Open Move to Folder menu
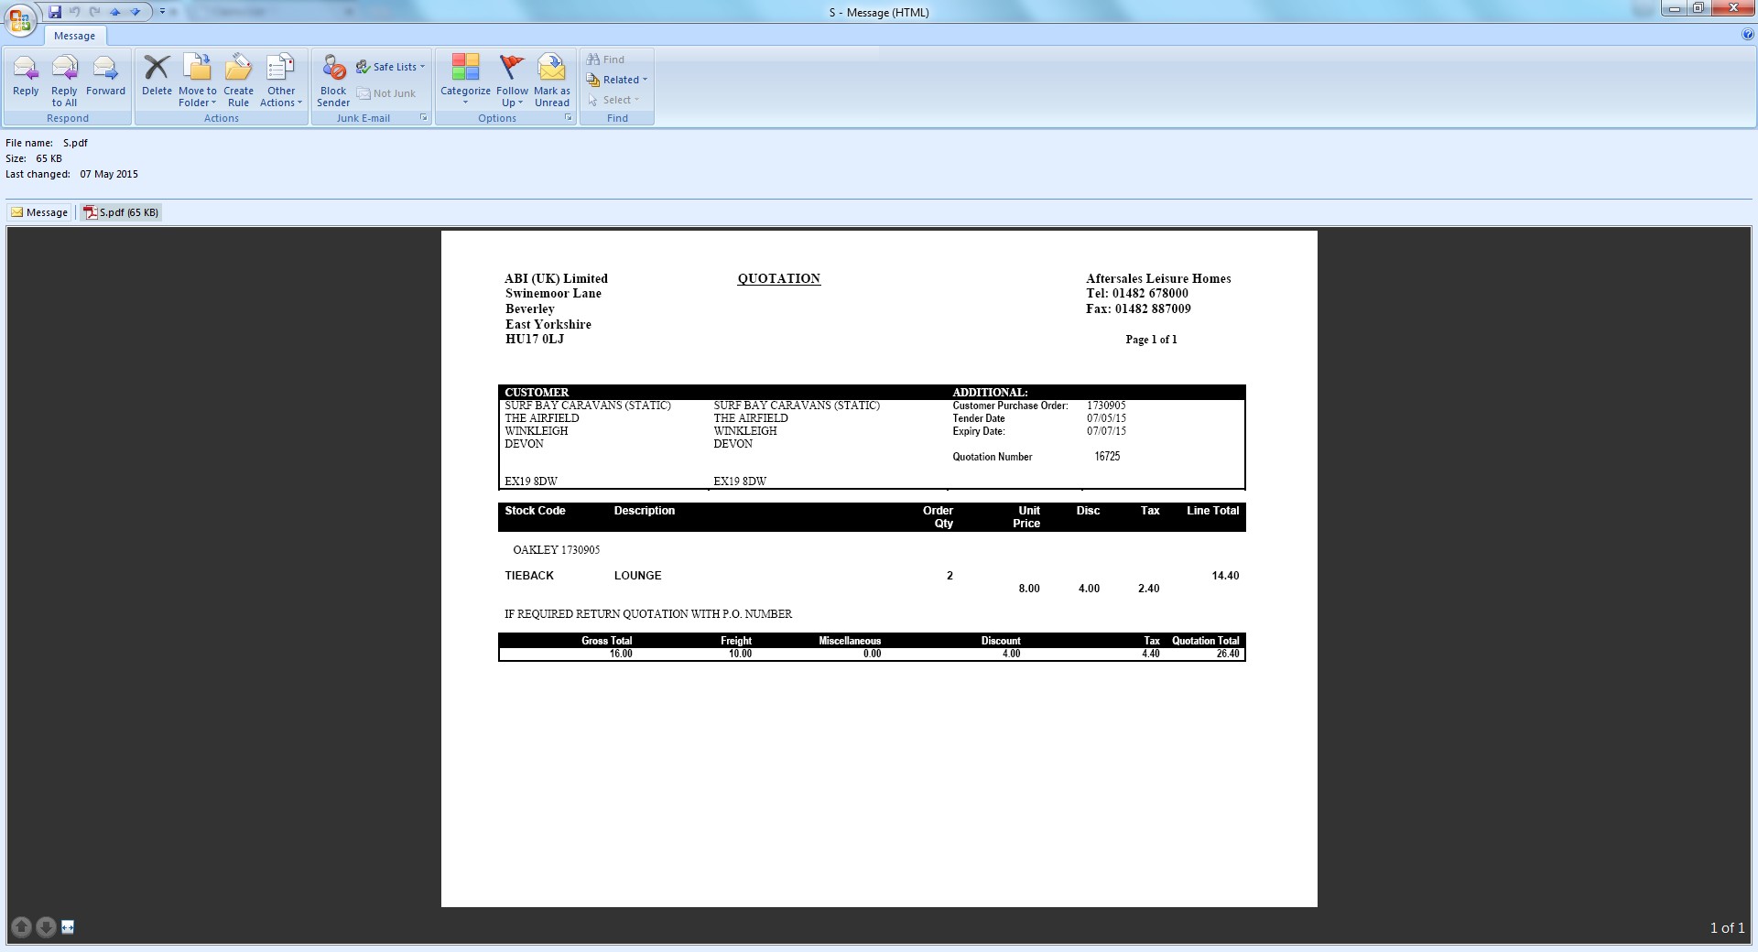The image size is (1758, 952). [x=198, y=79]
